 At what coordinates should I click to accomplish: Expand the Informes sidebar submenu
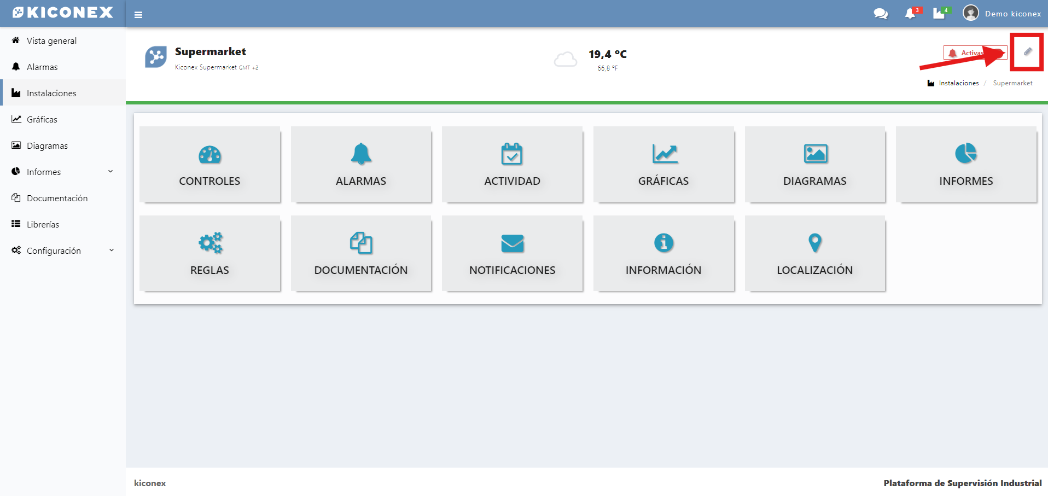click(63, 172)
